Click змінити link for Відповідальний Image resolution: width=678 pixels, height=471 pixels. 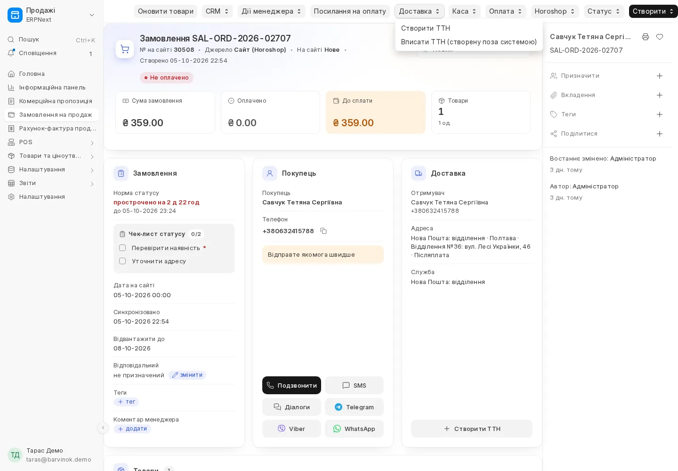(x=187, y=375)
